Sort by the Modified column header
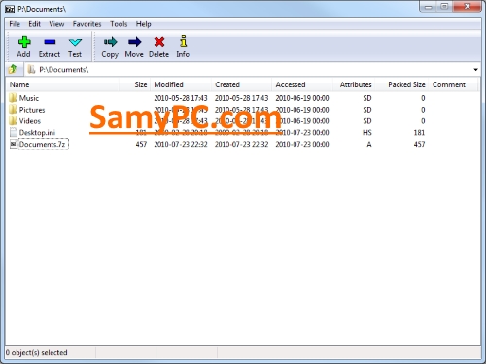This screenshot has width=486, height=364. 181,84
